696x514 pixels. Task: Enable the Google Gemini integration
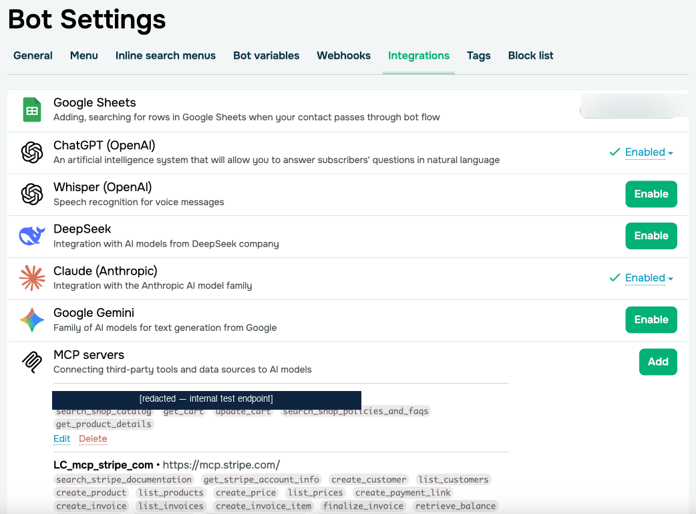point(651,320)
